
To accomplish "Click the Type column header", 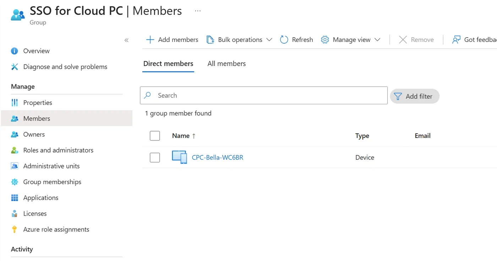I will click(362, 136).
